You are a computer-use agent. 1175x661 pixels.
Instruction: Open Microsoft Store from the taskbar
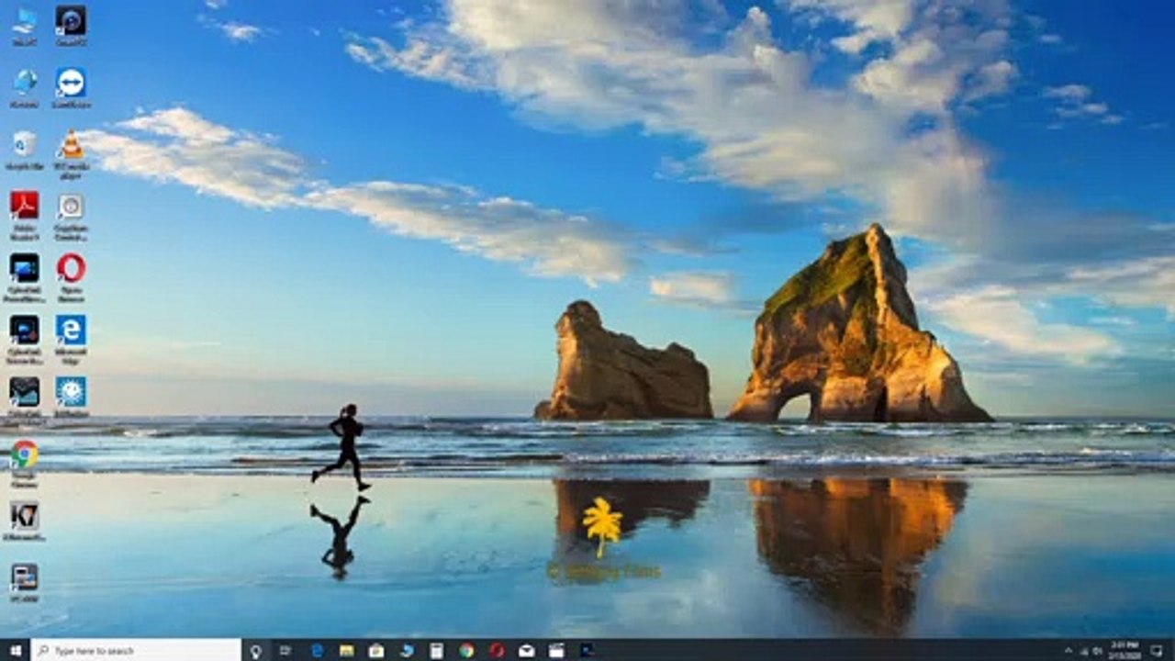coord(375,650)
